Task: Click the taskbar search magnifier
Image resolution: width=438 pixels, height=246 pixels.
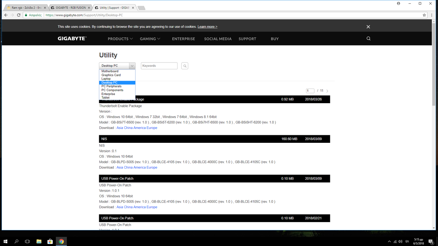Action: pos(16,241)
